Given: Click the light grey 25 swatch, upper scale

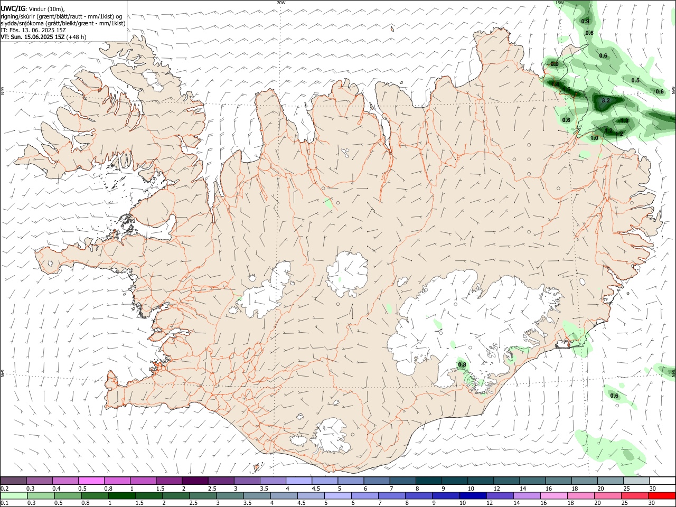Looking at the screenshot, I should pyautogui.click(x=636, y=481).
